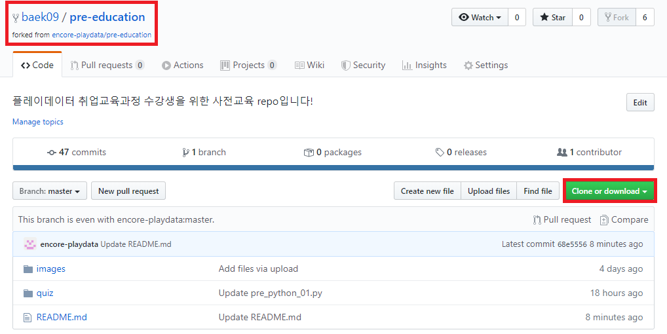Click the Pull request link in branch bar
Image resolution: width=667 pixels, height=334 pixels.
pos(562,219)
